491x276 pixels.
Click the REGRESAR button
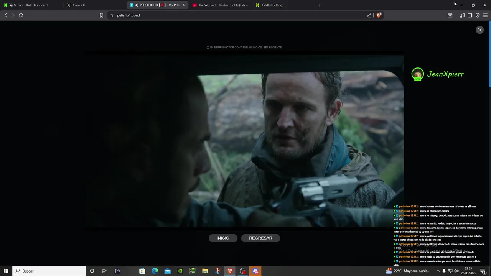coord(260,238)
